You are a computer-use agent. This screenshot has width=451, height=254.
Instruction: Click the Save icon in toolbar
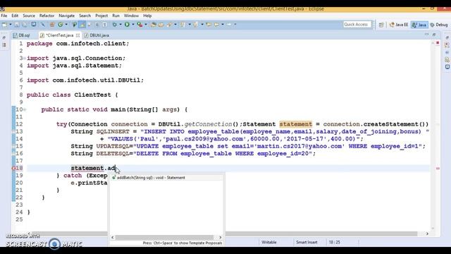click(x=17, y=25)
